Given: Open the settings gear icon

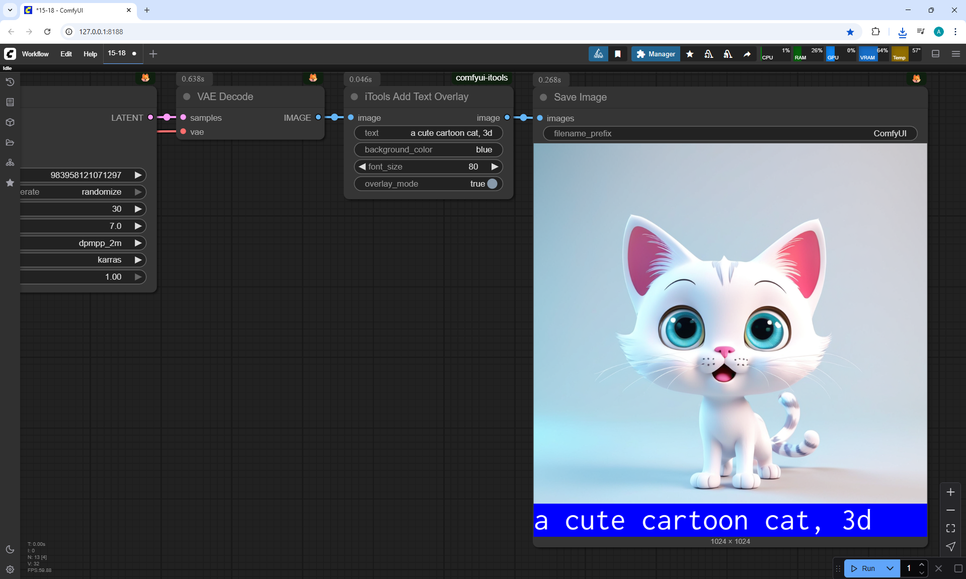Looking at the screenshot, I should [10, 569].
